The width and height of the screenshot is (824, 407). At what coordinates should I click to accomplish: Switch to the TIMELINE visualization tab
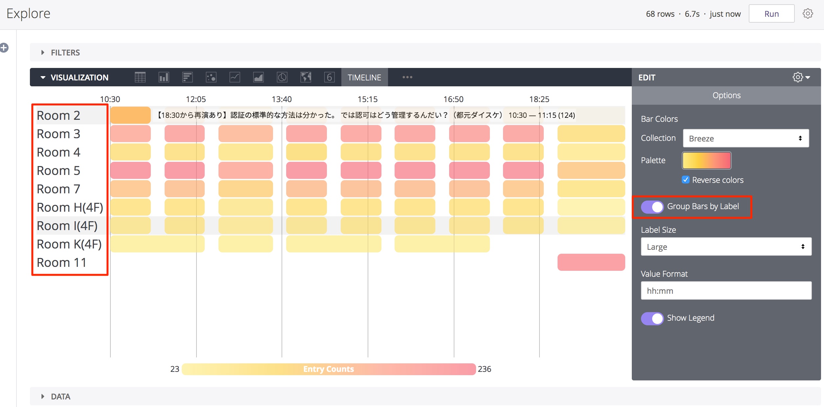(364, 77)
